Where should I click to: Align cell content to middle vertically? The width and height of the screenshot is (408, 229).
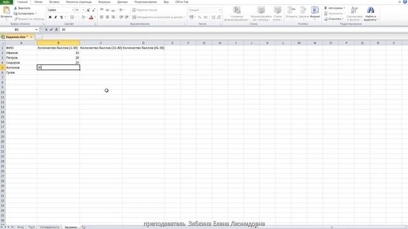(x=107, y=10)
